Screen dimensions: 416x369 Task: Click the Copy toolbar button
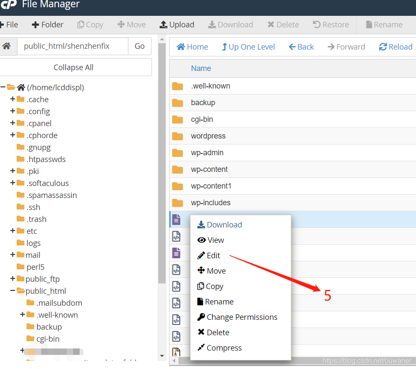[90, 25]
